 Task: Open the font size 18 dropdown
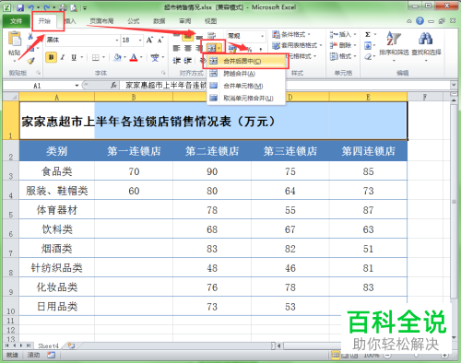[x=140, y=41]
